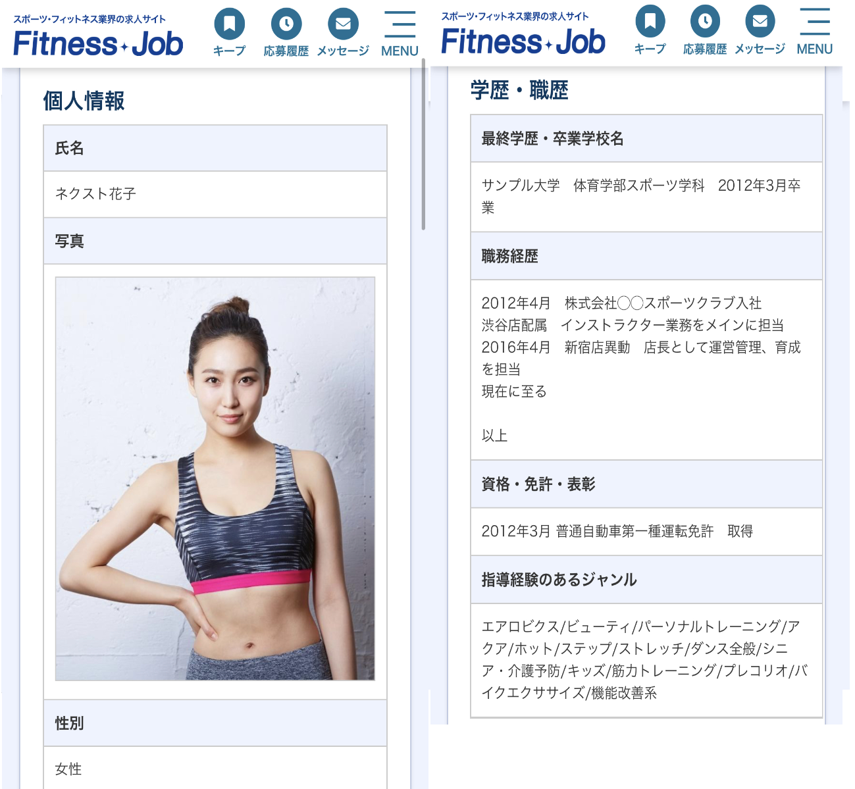
Task: Click the 性別 section header
Action: [215, 723]
